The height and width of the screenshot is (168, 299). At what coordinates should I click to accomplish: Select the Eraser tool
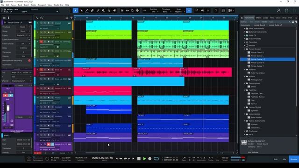(93, 10)
